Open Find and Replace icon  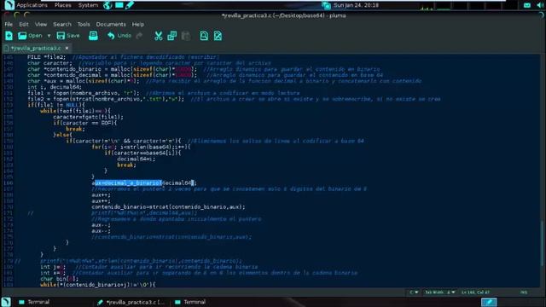218,36
